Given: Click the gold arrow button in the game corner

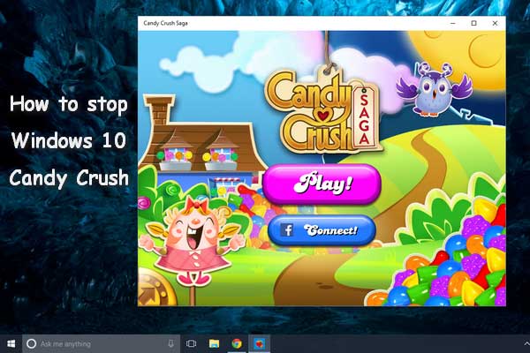Looking at the screenshot, I should tap(155, 289).
